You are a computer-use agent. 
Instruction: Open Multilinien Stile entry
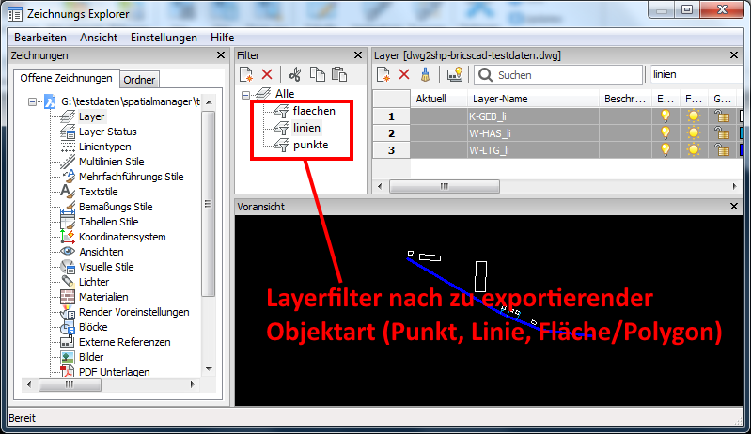[x=112, y=162]
